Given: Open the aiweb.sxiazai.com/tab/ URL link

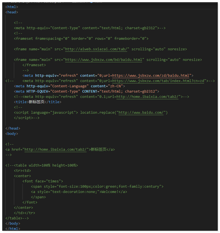Looking at the screenshot, I should click(x=96, y=49).
